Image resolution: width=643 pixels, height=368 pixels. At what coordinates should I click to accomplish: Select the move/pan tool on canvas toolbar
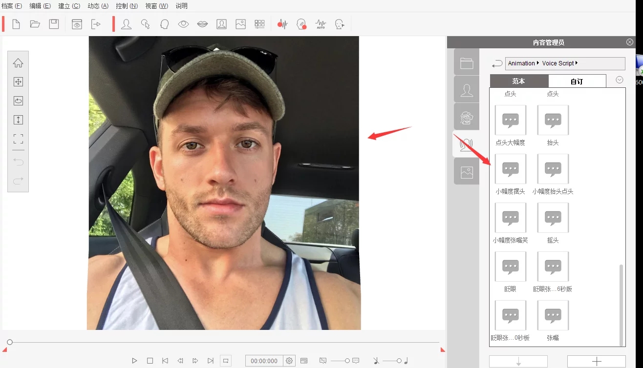tap(18, 82)
